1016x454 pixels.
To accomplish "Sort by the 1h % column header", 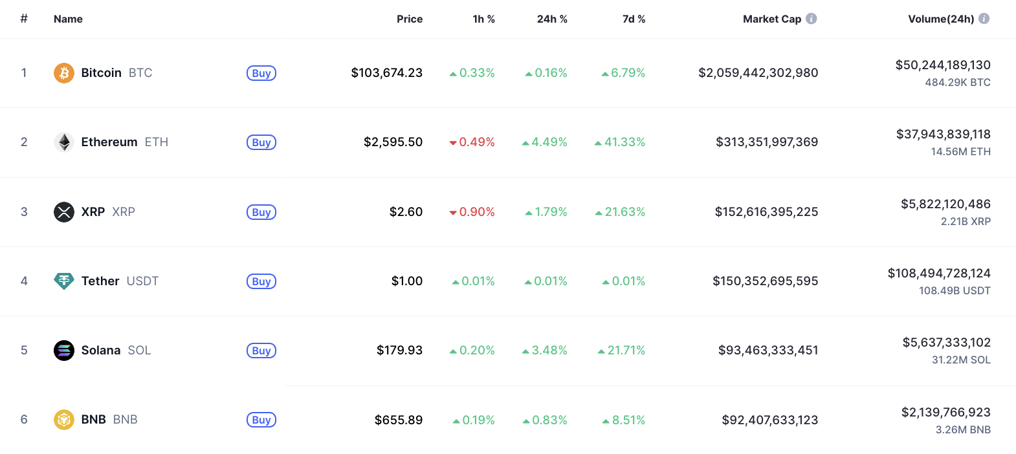I will pos(483,19).
